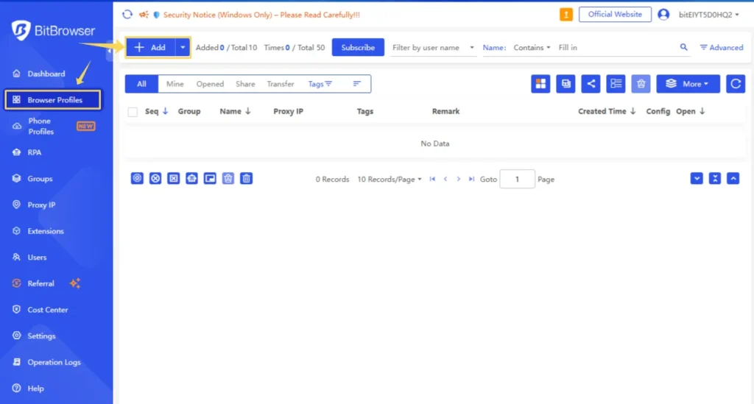Click the grid layout icon in toolbar
754x404 pixels.
click(540, 84)
